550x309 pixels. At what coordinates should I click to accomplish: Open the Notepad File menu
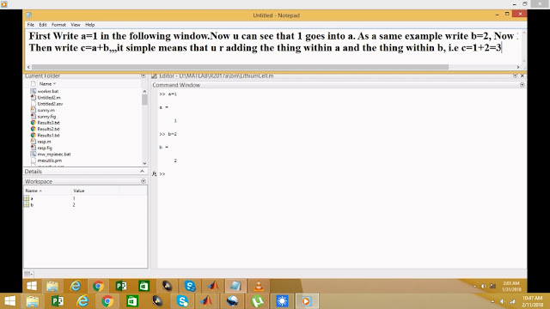[31, 25]
